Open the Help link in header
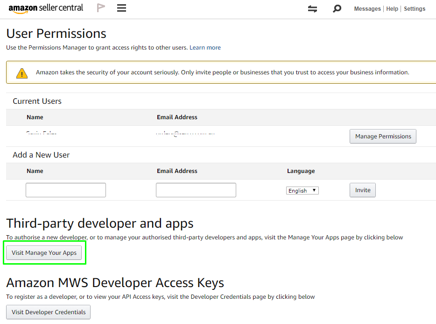The width and height of the screenshot is (436, 324). 392,9
